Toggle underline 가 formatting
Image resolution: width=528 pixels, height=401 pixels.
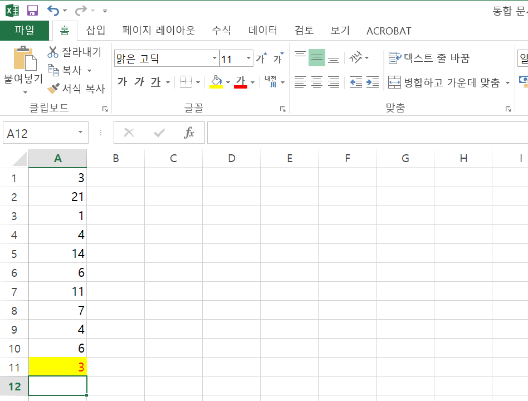[x=155, y=81]
